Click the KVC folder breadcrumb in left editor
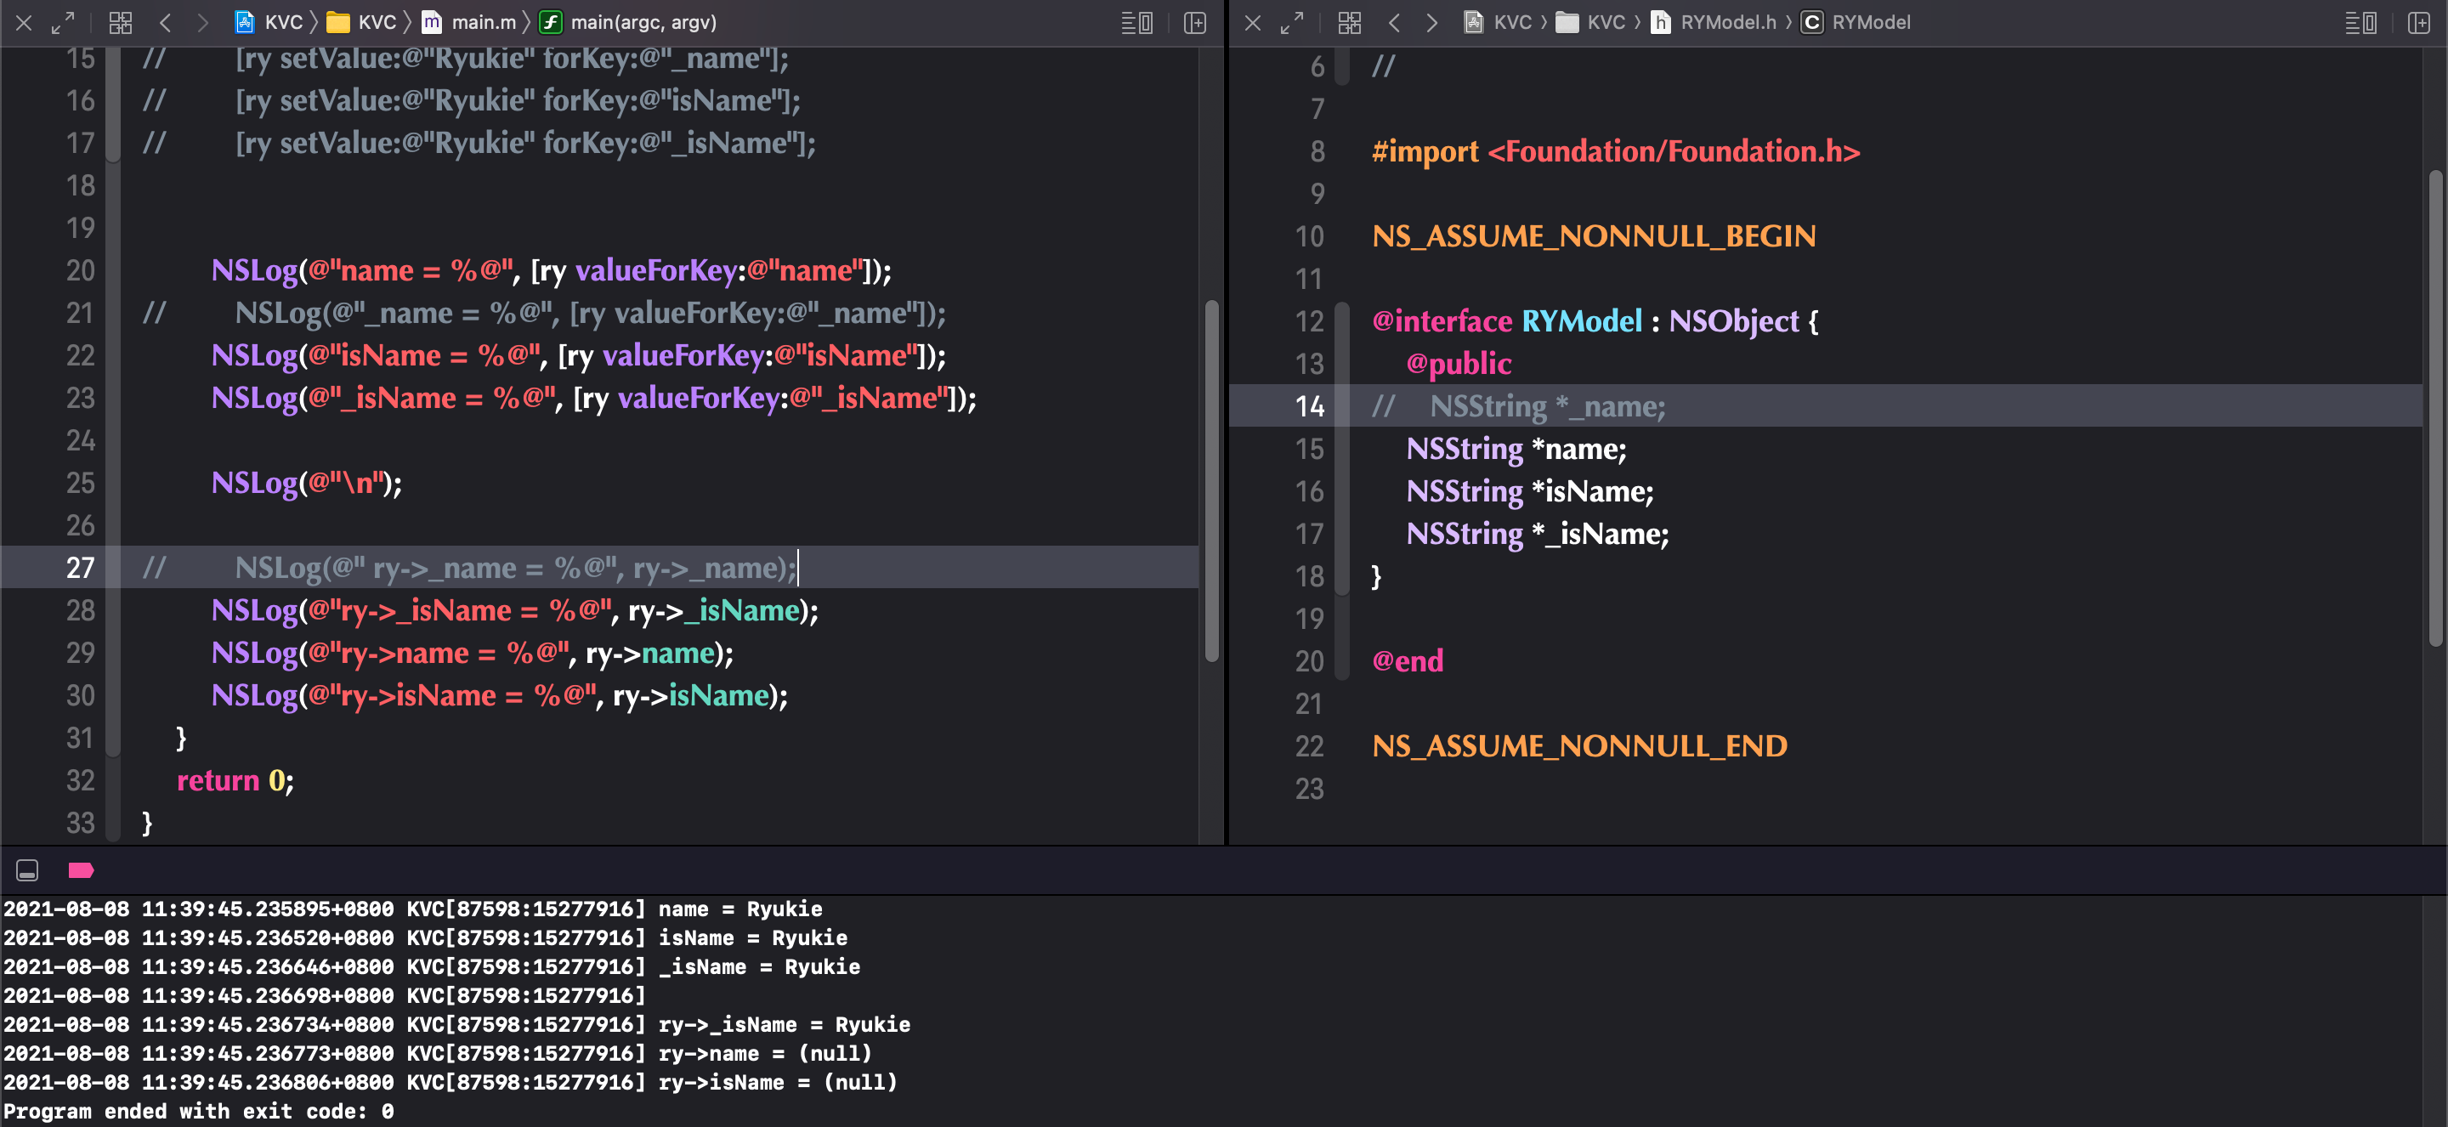The image size is (2448, 1127). pos(361,22)
